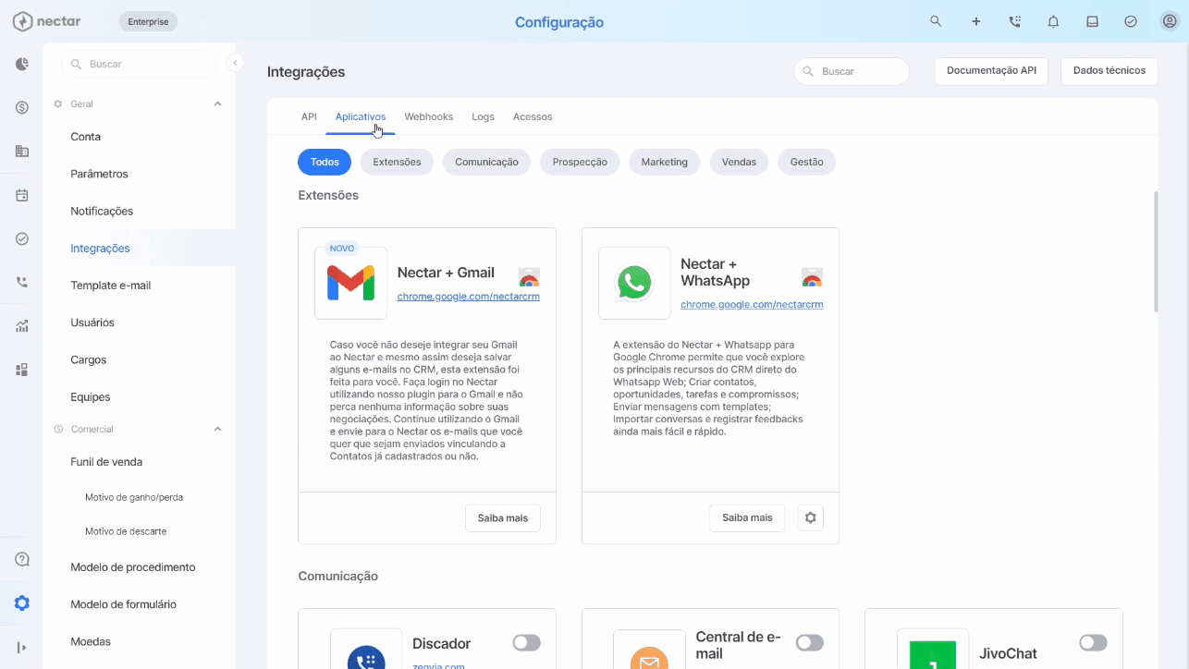Open the dollar opportunities sidebar icon
The width and height of the screenshot is (1189, 669).
(22, 107)
